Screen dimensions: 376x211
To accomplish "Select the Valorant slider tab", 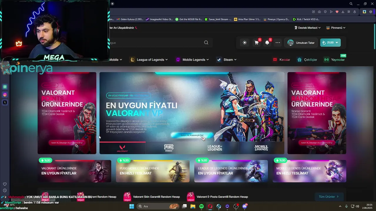I will (122, 148).
